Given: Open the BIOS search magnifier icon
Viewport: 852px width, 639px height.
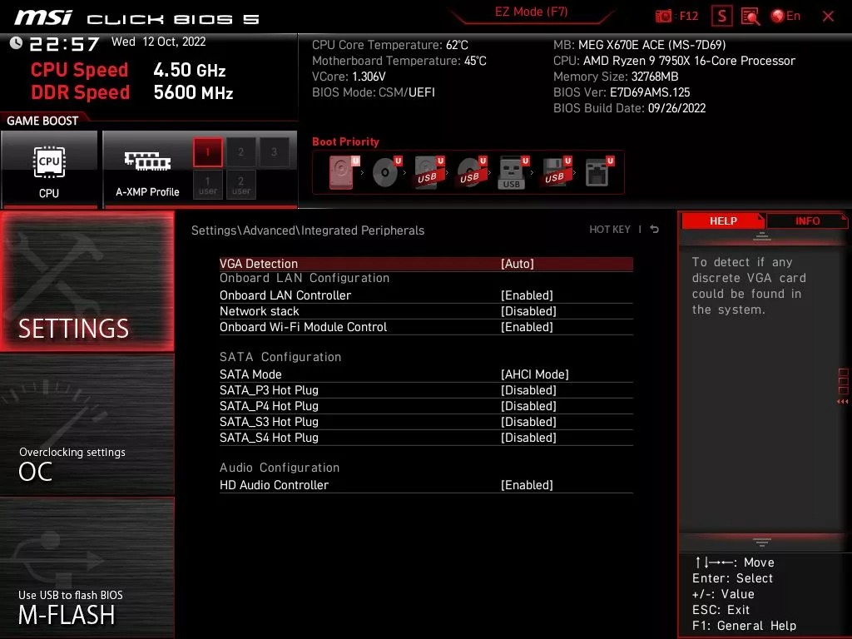Looking at the screenshot, I should tap(750, 17).
